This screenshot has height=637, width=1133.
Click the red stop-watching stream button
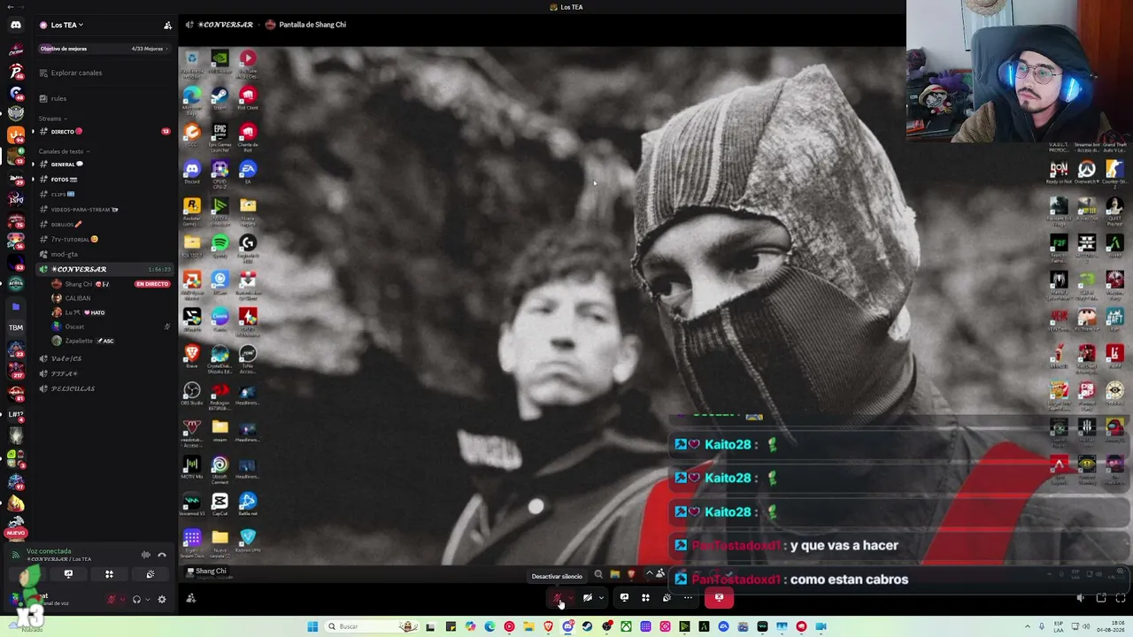[719, 598]
